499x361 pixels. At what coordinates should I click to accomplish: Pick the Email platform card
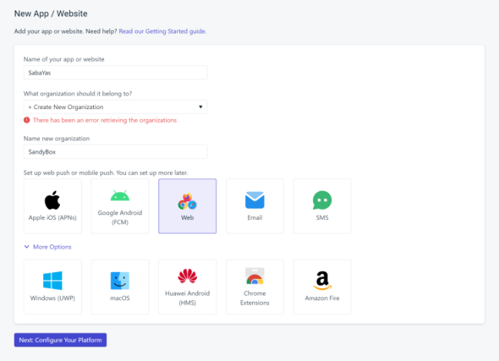point(255,206)
